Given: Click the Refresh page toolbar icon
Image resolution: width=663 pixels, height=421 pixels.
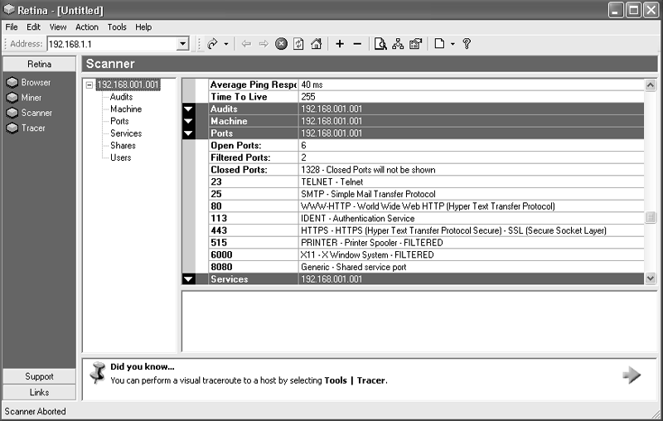Looking at the screenshot, I should point(298,44).
